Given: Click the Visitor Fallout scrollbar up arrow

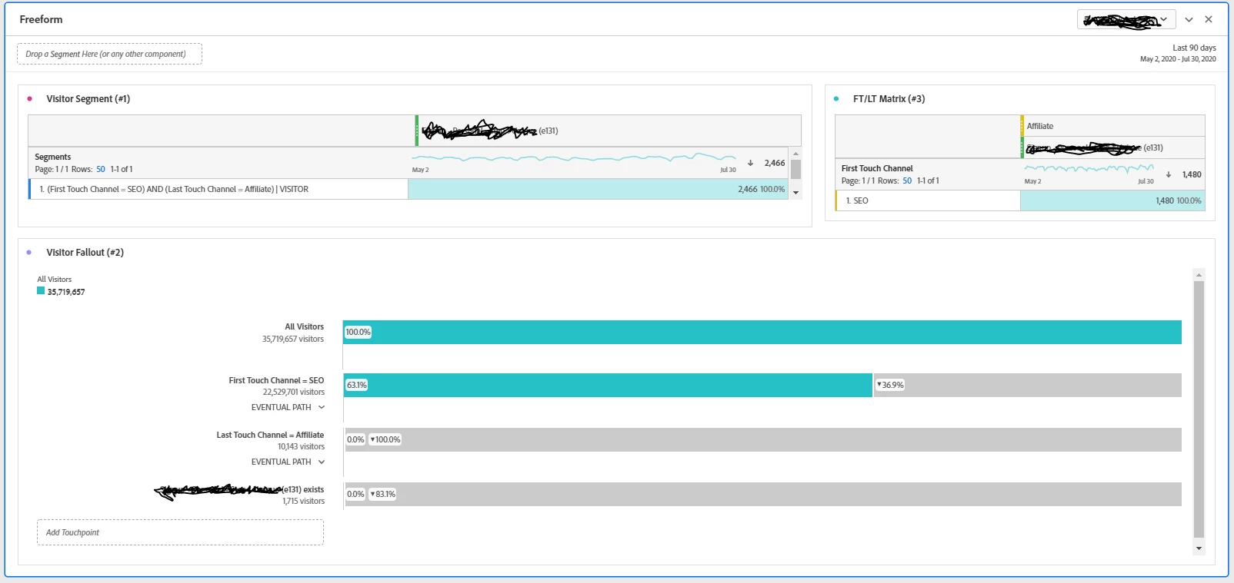Looking at the screenshot, I should pos(1199,275).
